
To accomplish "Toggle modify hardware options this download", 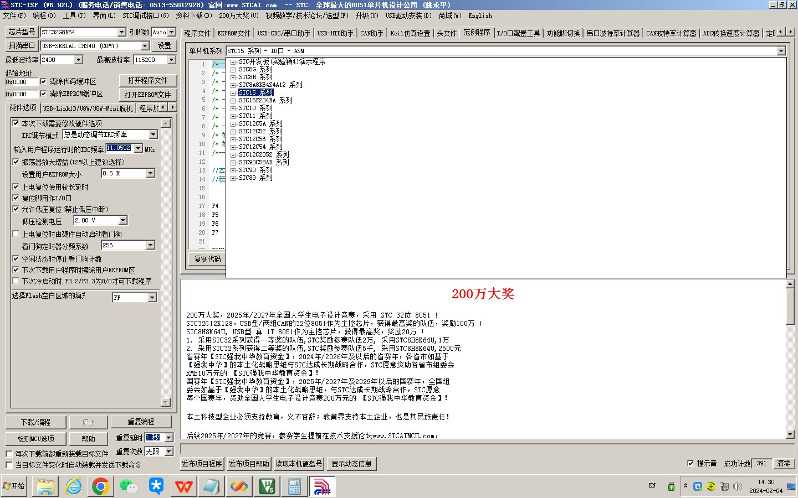I will click(16, 123).
